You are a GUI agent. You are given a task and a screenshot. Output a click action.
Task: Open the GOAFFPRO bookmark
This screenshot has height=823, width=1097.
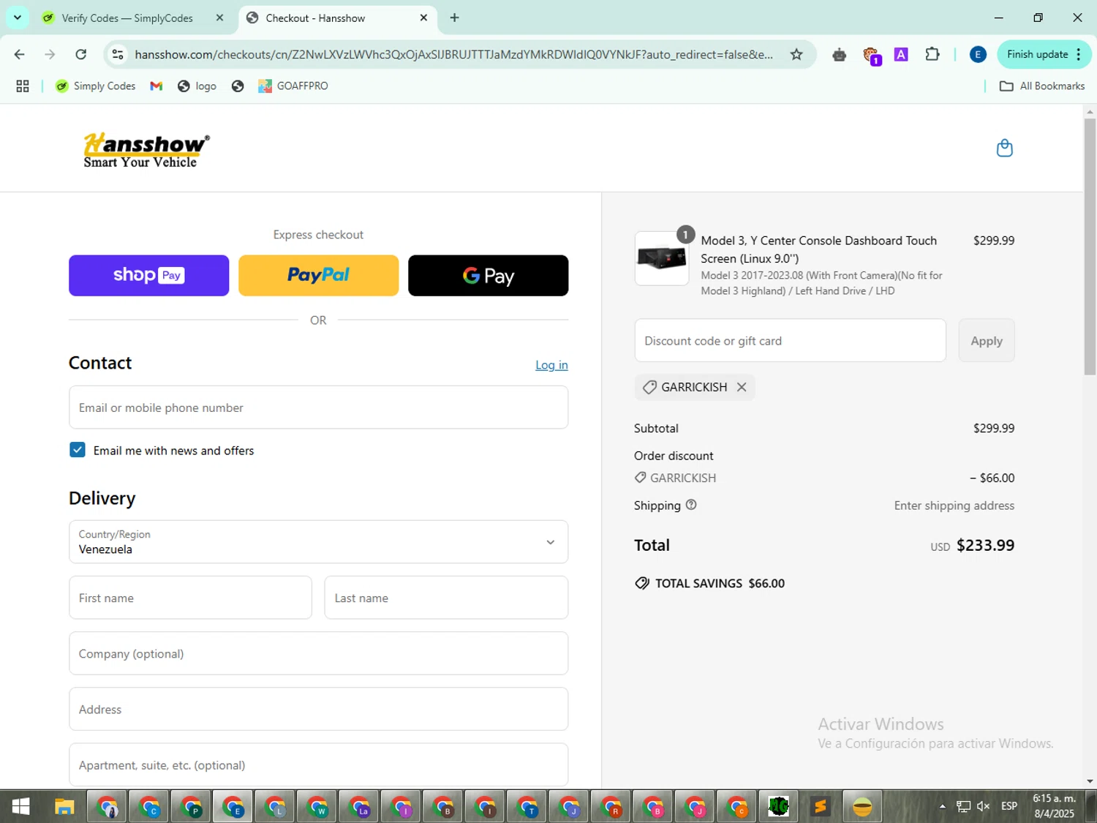point(293,86)
